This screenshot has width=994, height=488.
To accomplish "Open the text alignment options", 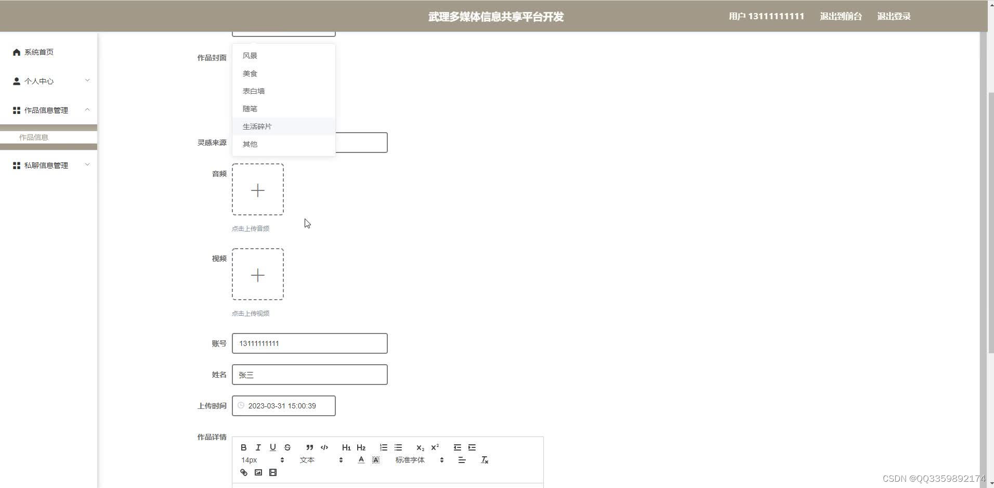I will pos(462,460).
